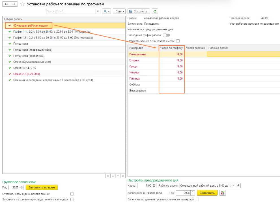Open calculator icon in Часов field
280x203 pixels.
(x=154, y=186)
